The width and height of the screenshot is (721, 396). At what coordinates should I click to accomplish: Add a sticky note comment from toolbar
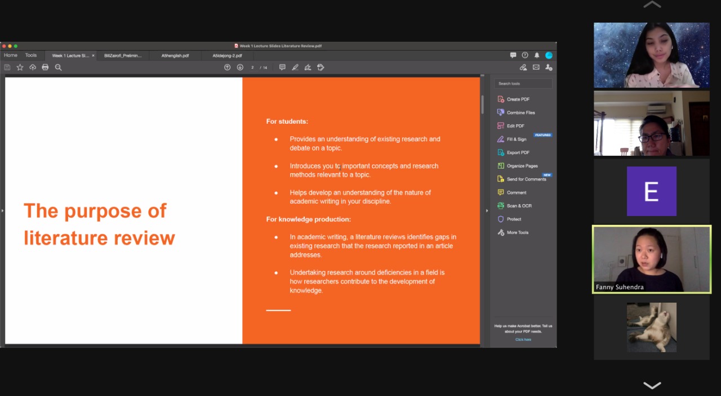pyautogui.click(x=282, y=67)
